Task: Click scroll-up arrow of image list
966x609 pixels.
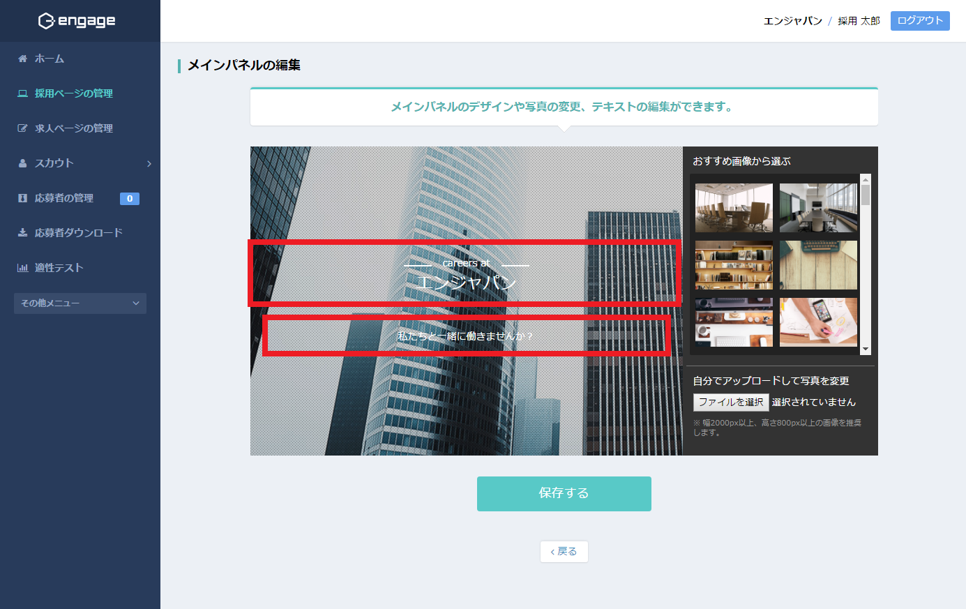Action: (866, 179)
